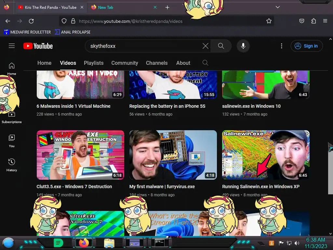Open salinewin.exe in Windows 10 title

[251, 106]
